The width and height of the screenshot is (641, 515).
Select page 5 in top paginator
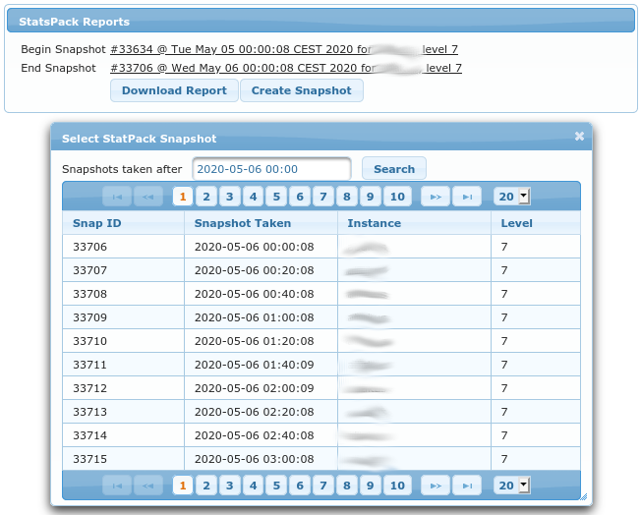pyautogui.click(x=276, y=197)
